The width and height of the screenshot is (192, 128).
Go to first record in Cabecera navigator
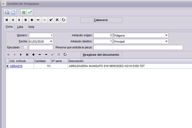(7, 20)
